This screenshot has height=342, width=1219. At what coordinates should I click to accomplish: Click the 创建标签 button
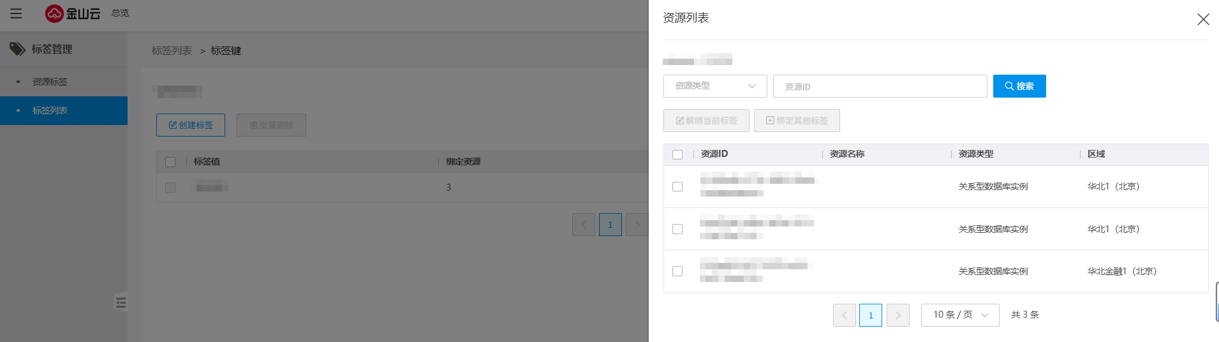pos(191,125)
